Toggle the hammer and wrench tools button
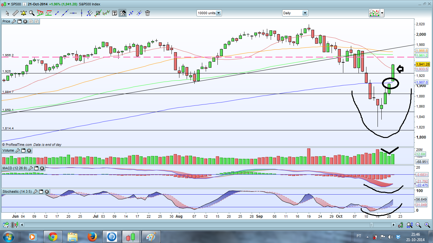 [x=123, y=13]
